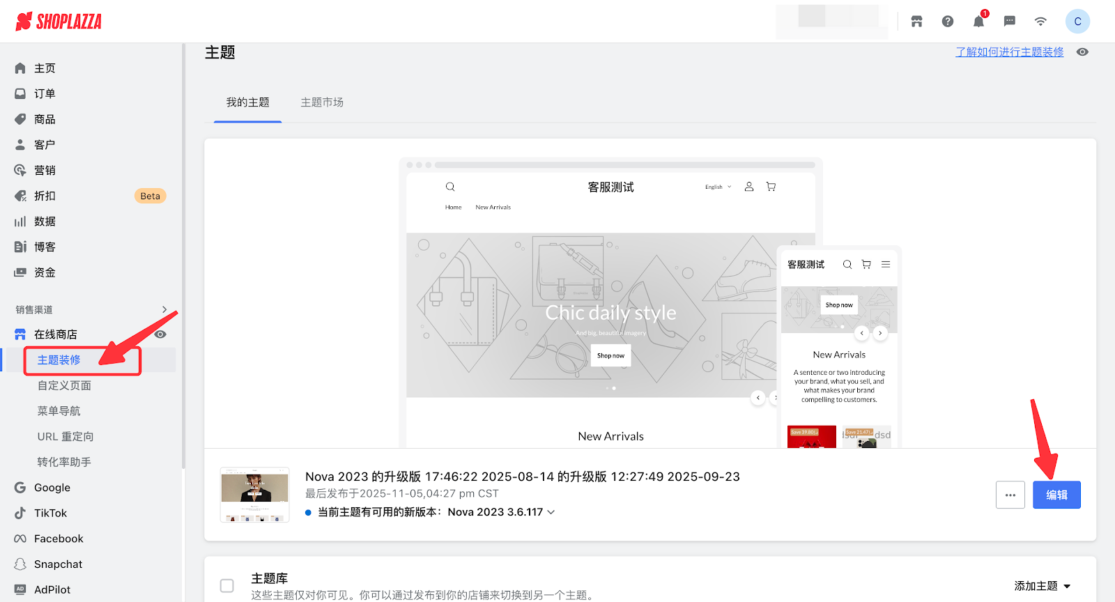Click the blue 编辑 button
Image resolution: width=1115 pixels, height=602 pixels.
pos(1056,495)
